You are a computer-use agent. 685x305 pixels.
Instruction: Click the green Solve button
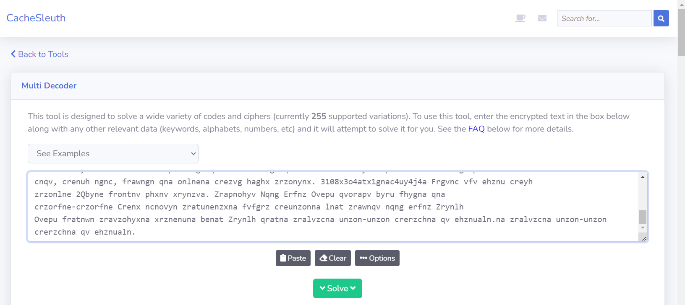click(337, 288)
